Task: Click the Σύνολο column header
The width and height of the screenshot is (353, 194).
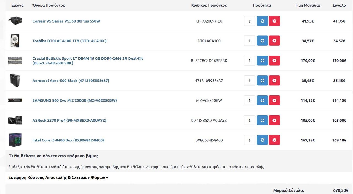Action: (x=339, y=5)
